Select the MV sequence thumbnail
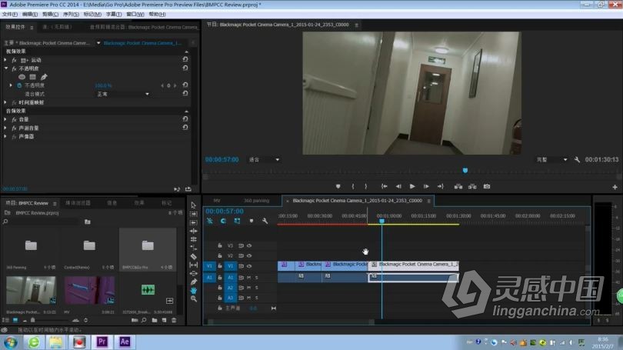 pos(89,291)
